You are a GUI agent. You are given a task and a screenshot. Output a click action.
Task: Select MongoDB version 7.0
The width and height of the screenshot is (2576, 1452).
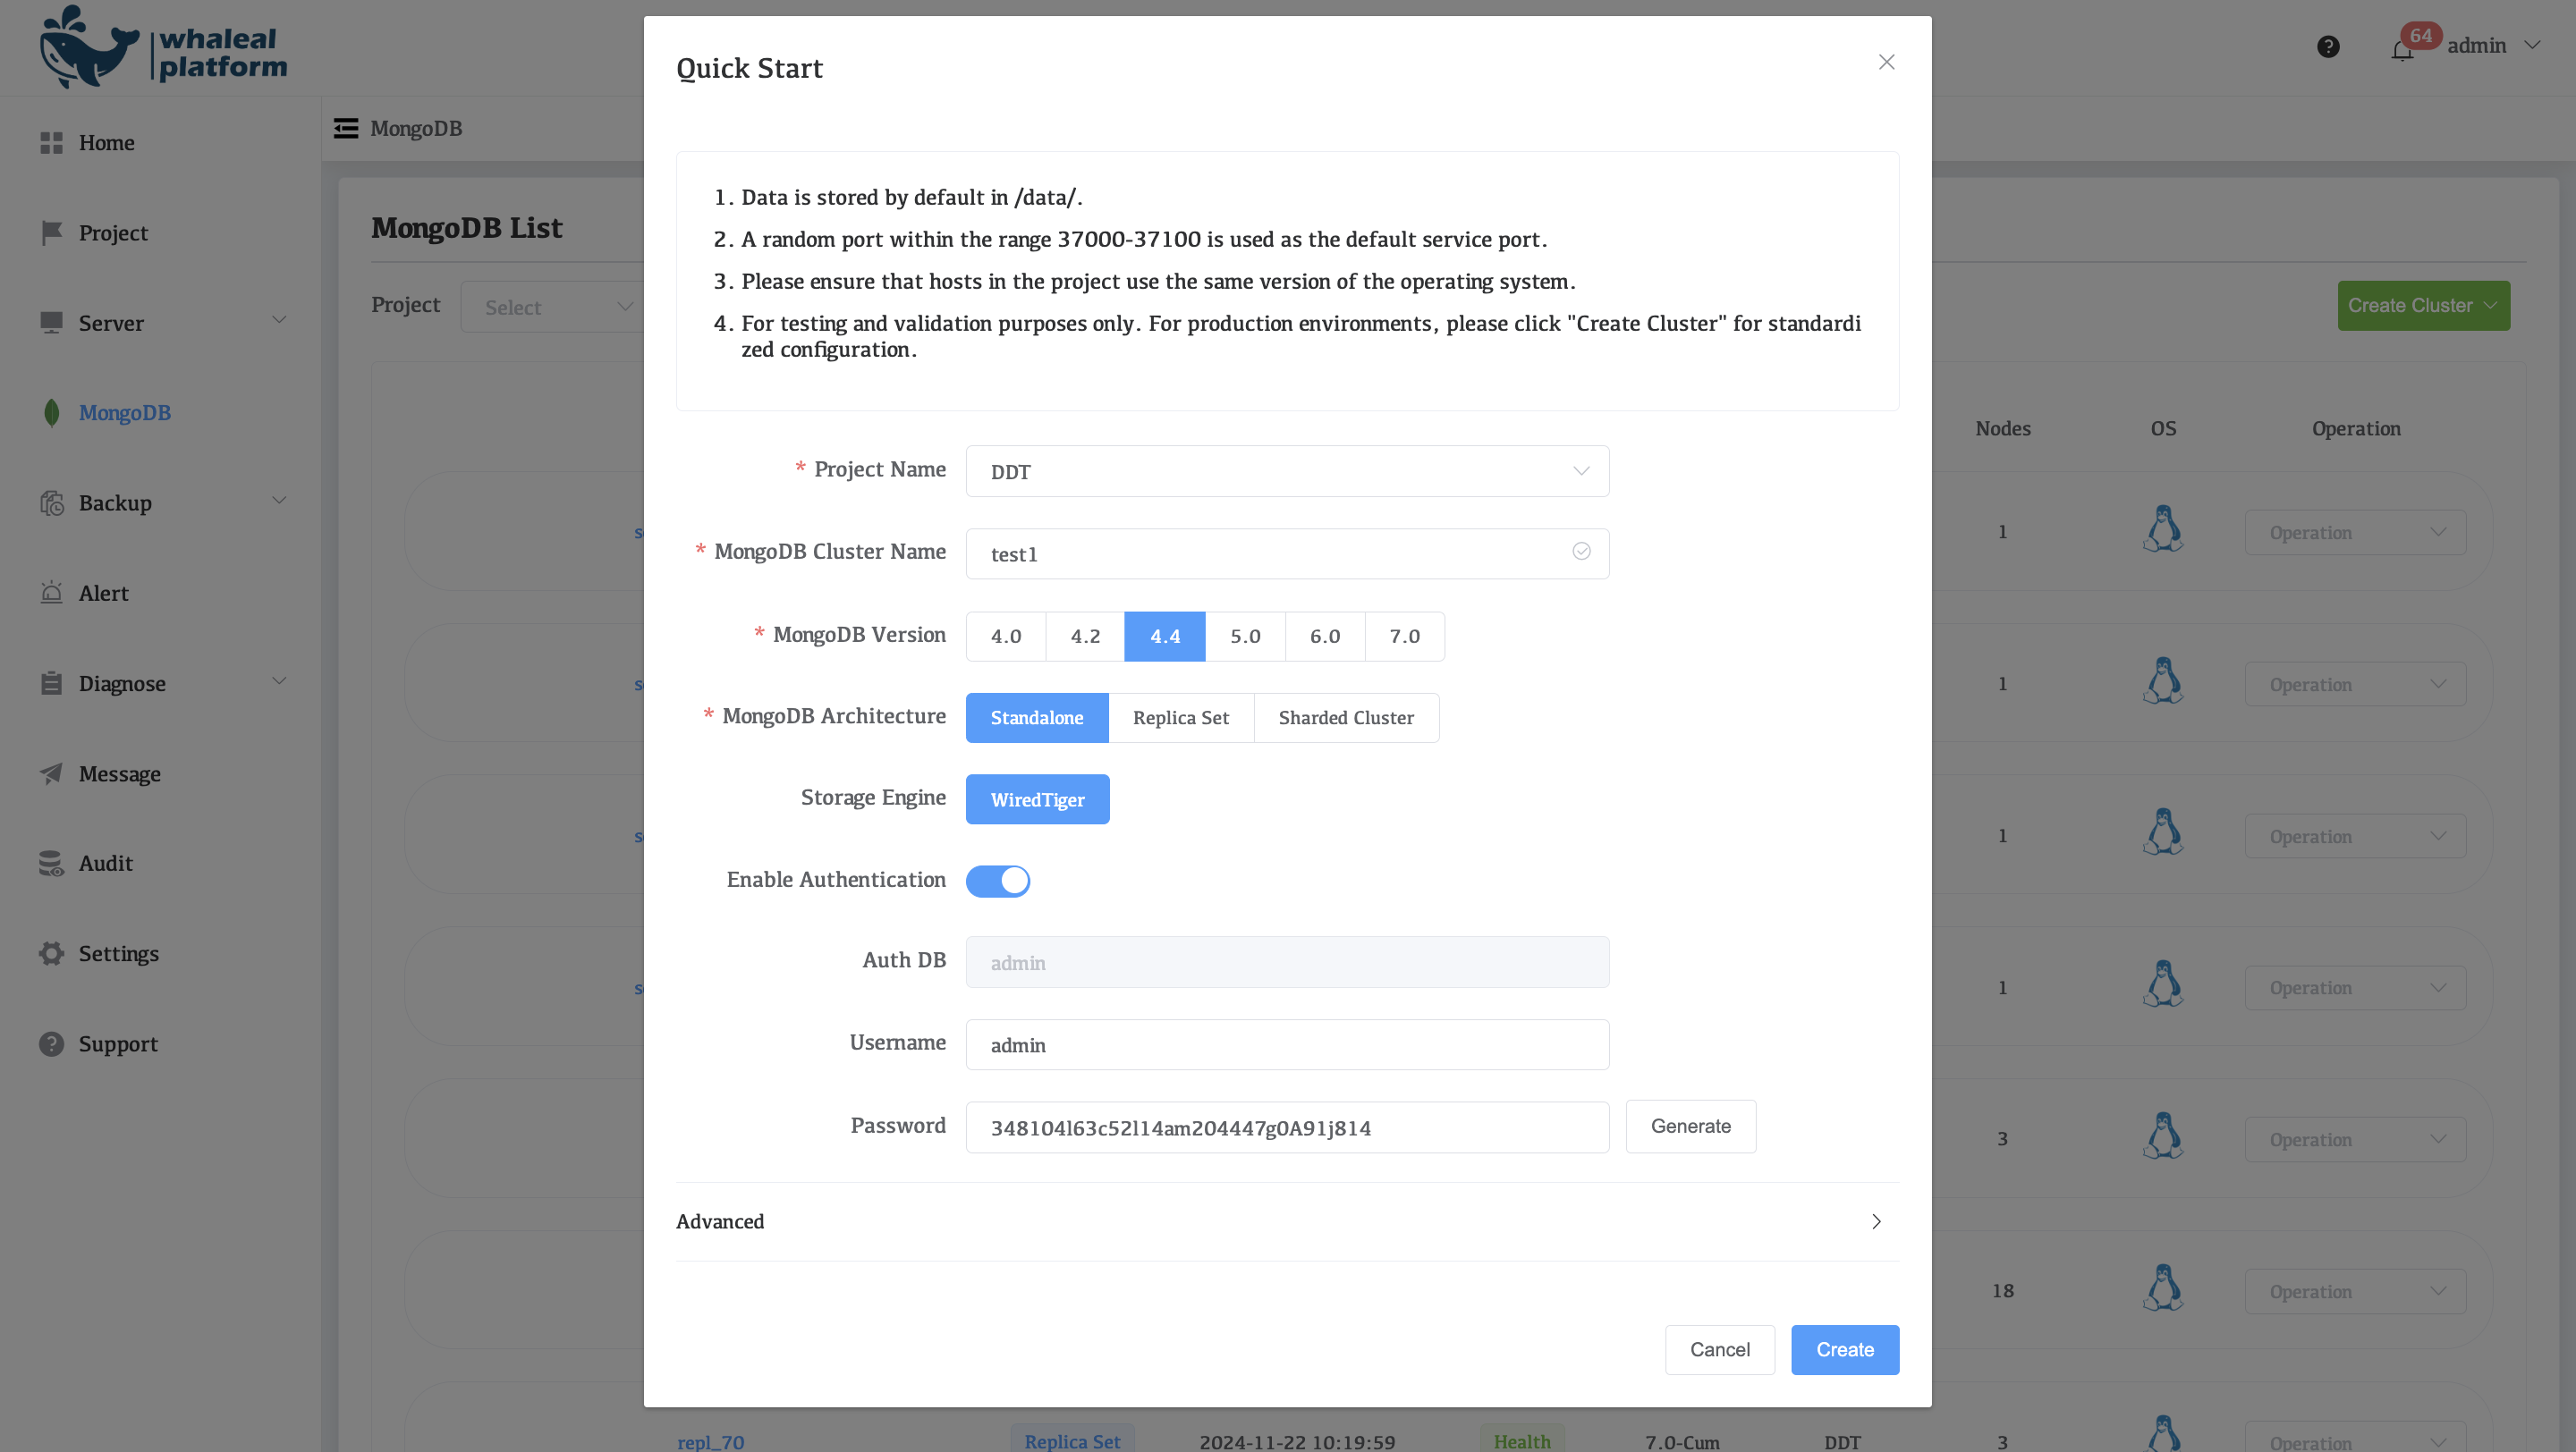[x=1404, y=636]
